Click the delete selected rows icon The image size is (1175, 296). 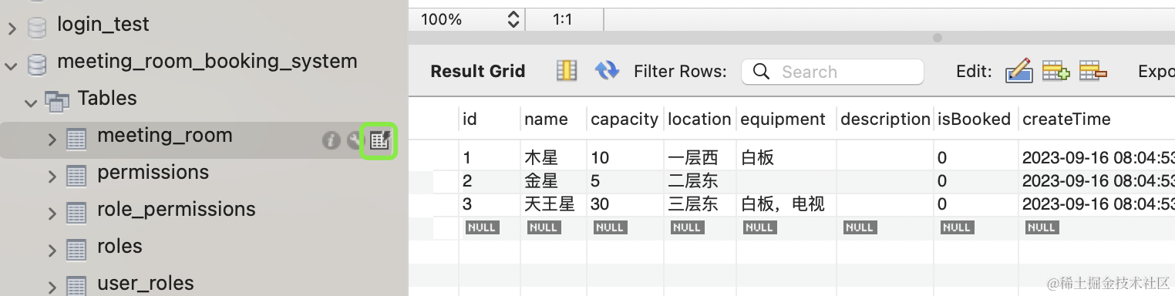(x=1093, y=71)
